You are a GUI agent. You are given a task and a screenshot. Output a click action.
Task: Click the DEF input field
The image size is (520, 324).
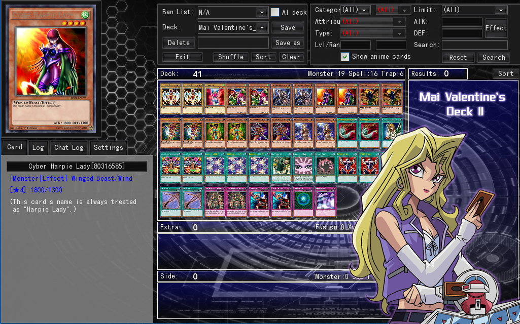tap(462, 33)
